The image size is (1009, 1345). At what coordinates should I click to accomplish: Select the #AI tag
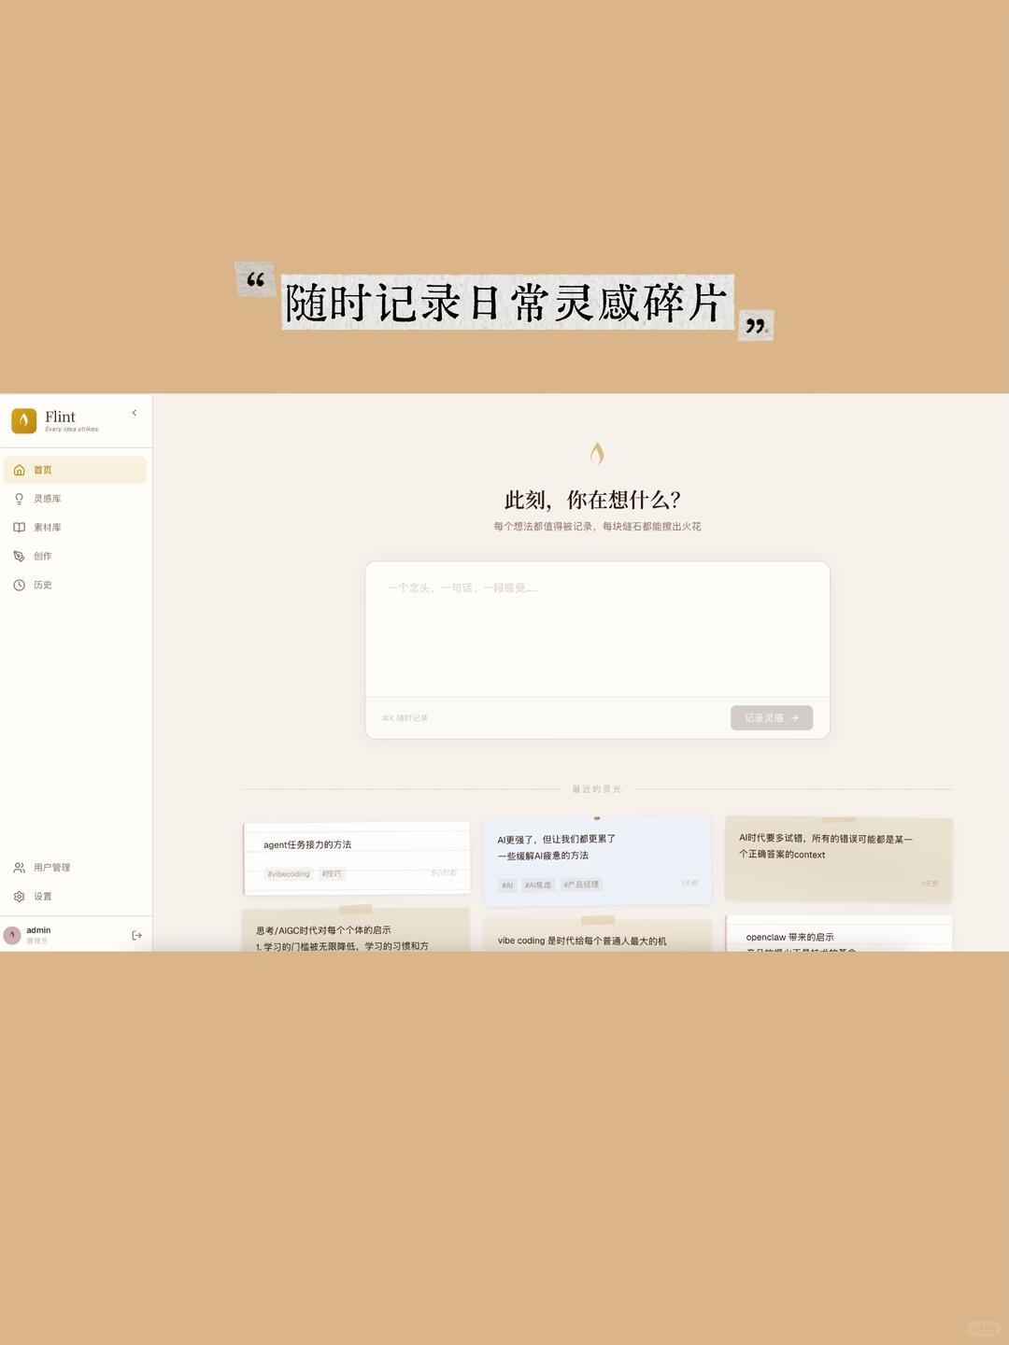point(507,885)
